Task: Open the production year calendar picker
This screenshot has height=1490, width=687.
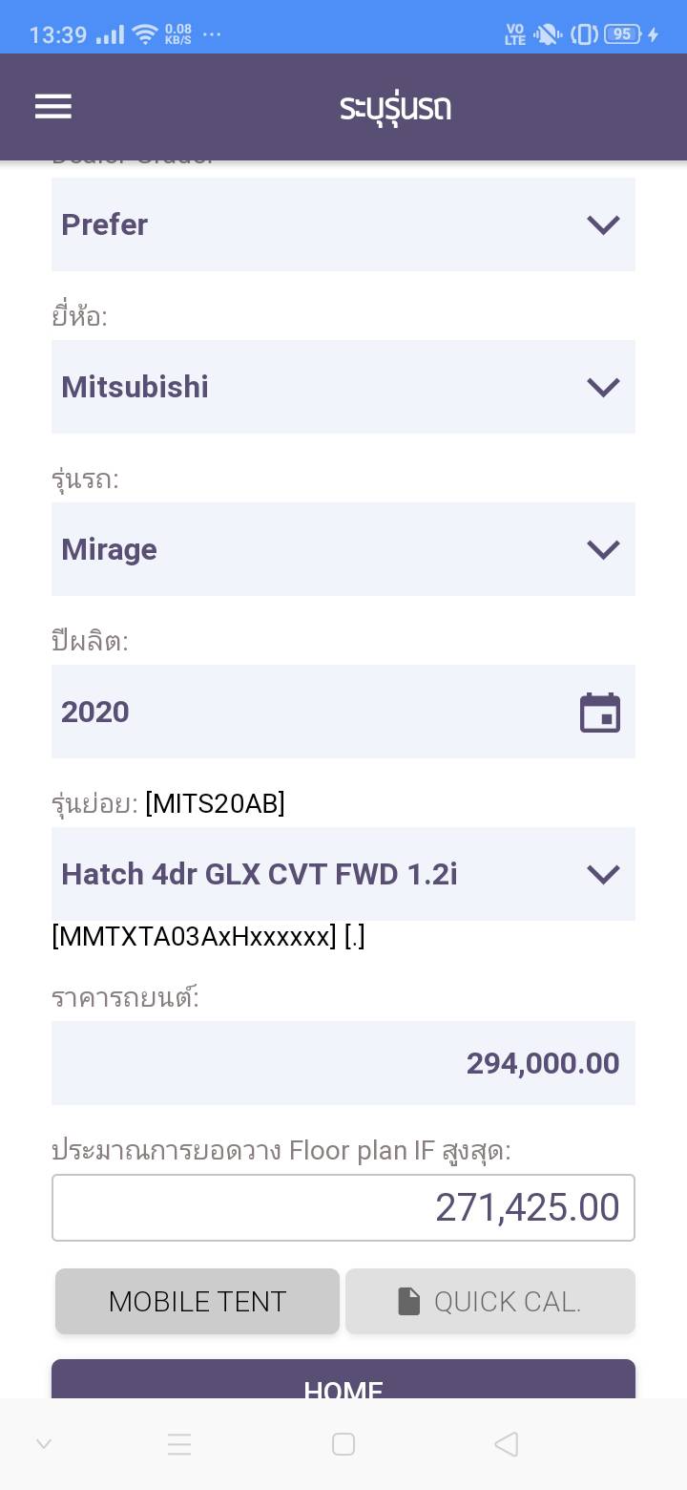Action: (x=600, y=713)
